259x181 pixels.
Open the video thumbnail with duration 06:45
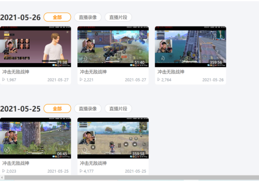pyautogui.click(x=36, y=138)
